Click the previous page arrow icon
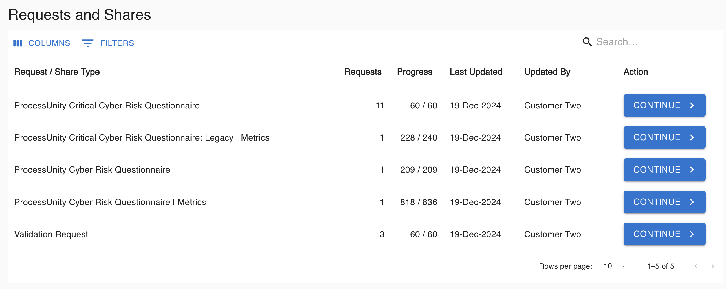The height and width of the screenshot is (289, 726). coord(695,266)
